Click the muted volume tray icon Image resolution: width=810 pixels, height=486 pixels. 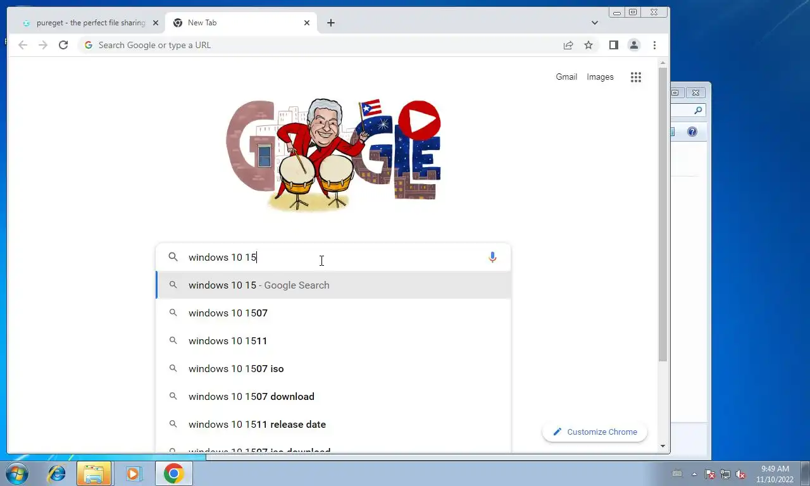(x=740, y=474)
